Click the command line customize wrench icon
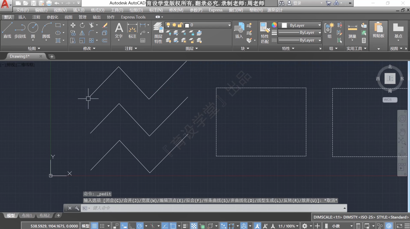This screenshot has width=410, height=229. tap(77, 208)
